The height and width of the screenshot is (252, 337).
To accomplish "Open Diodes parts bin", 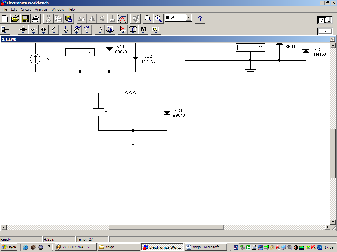I will coord(44,30).
